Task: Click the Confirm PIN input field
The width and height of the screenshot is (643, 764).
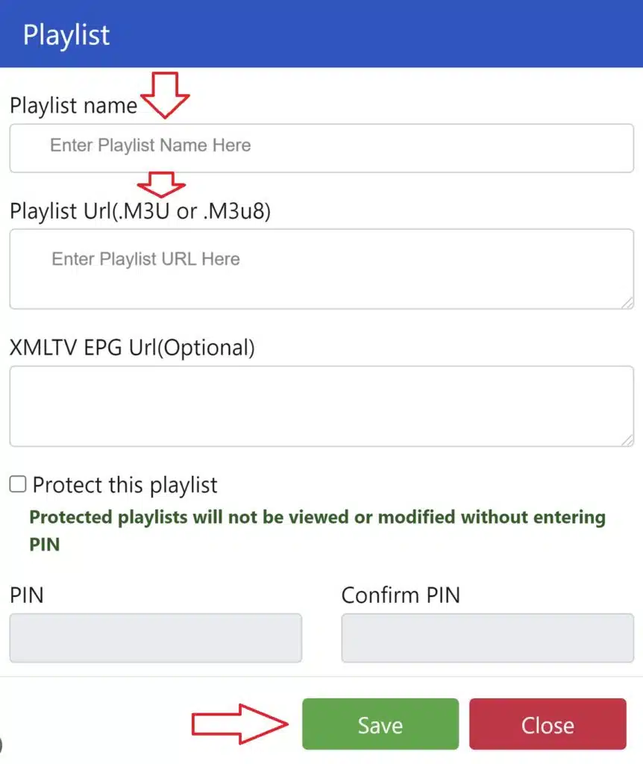Action: click(488, 638)
